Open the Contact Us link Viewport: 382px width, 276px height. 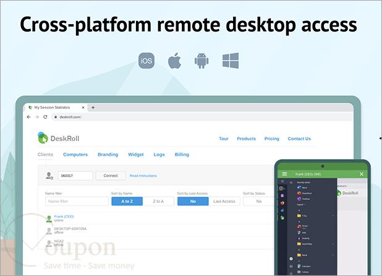[x=299, y=139]
